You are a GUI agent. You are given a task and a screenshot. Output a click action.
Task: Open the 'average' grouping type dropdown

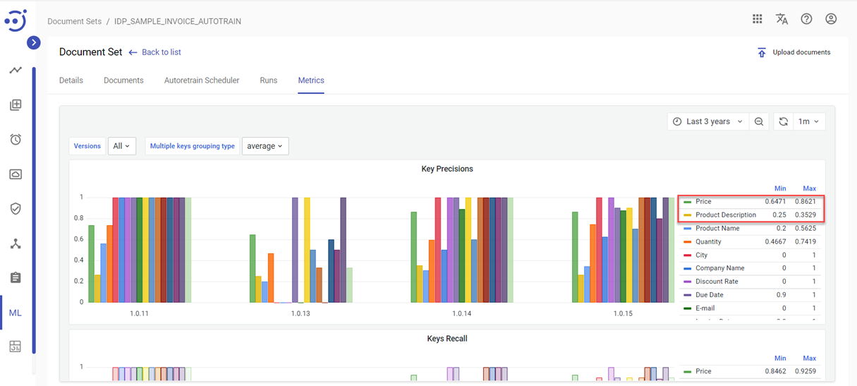[x=265, y=146]
